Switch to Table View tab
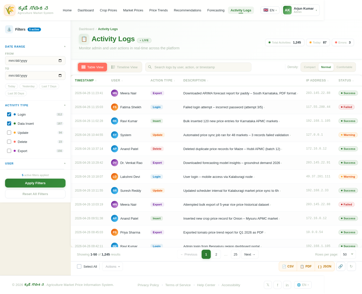The width and height of the screenshot is (362, 294). tap(92, 67)
